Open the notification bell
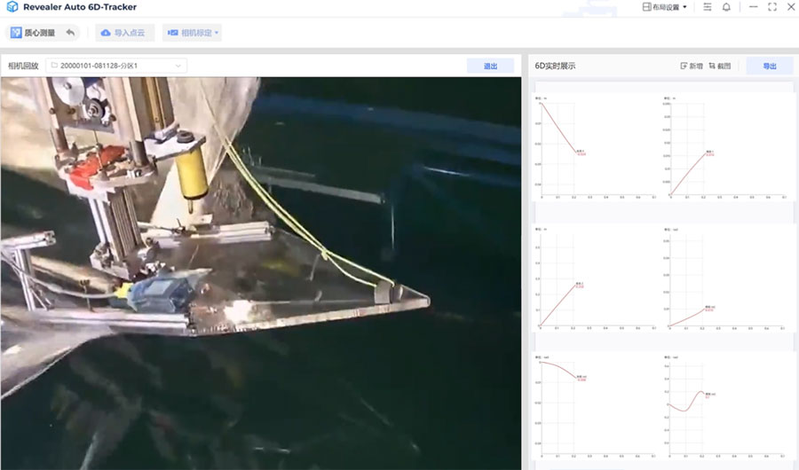The width and height of the screenshot is (799, 470). point(726,7)
